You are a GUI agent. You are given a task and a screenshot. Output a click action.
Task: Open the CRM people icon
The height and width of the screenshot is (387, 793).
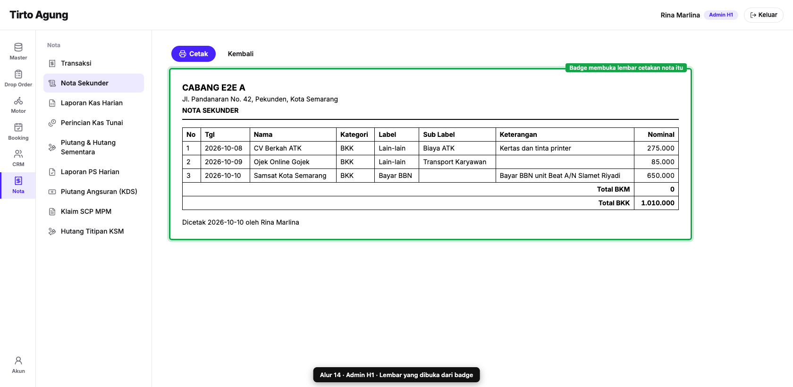click(x=18, y=154)
